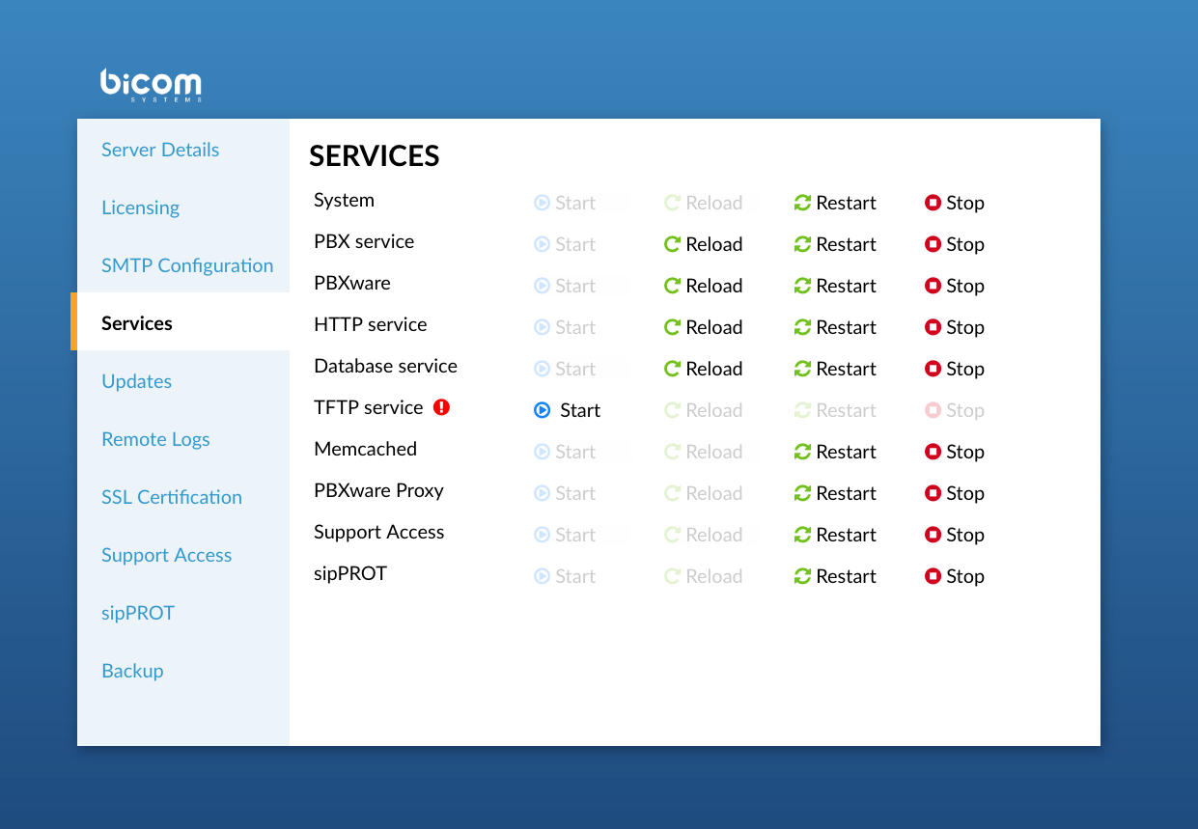Open the Remote Logs page
This screenshot has height=829, width=1198.
coord(155,439)
